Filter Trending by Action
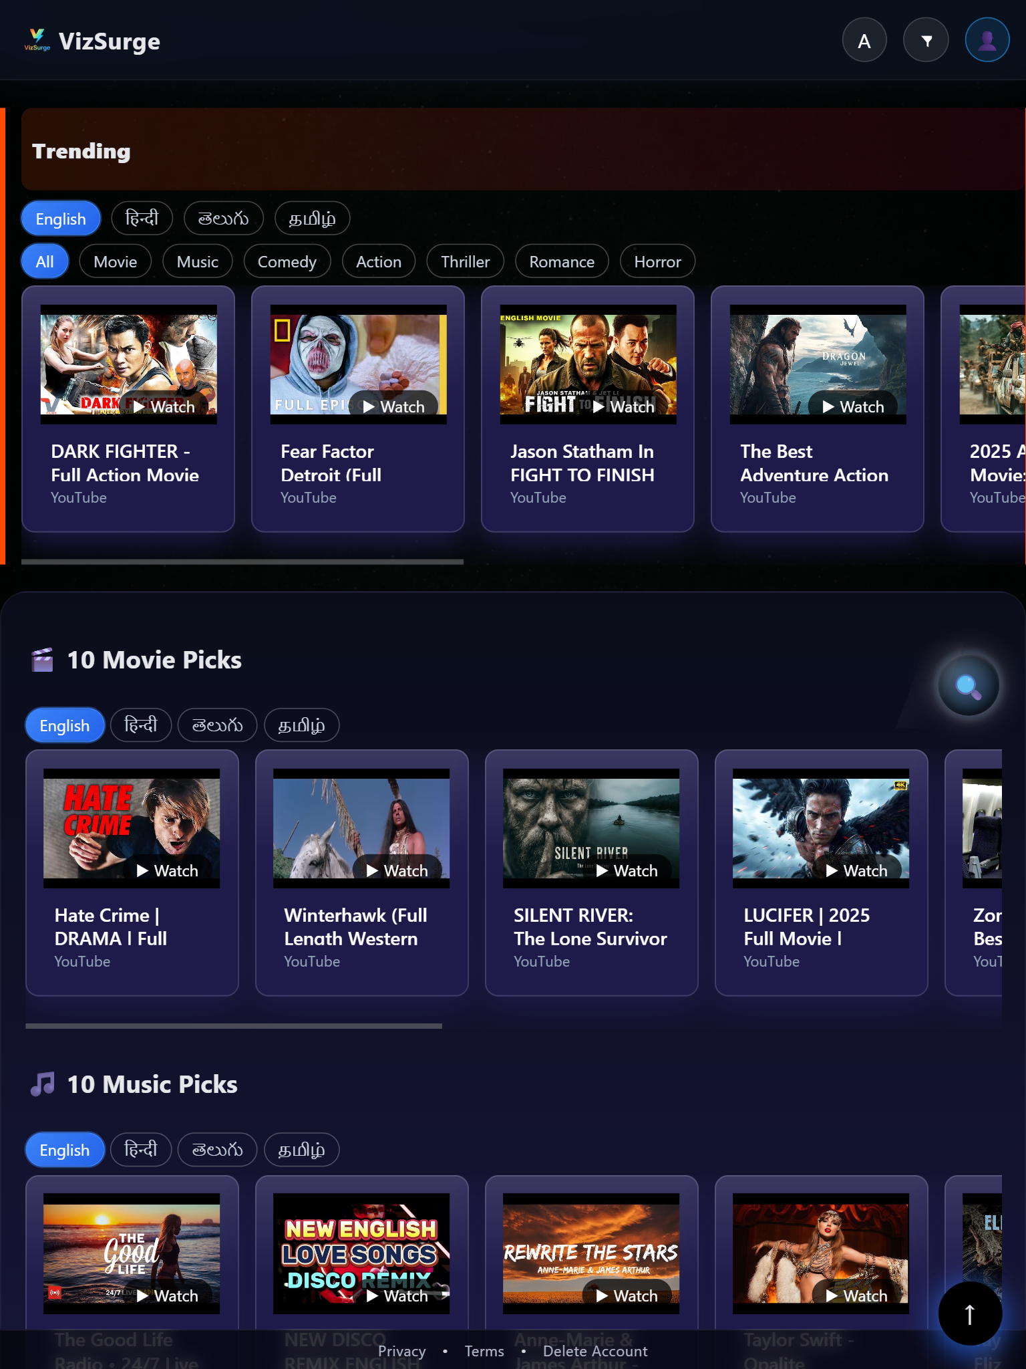The height and width of the screenshot is (1369, 1026). click(379, 261)
